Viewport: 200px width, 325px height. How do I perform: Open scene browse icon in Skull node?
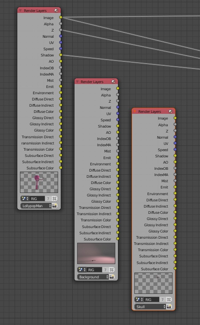pos(139,300)
